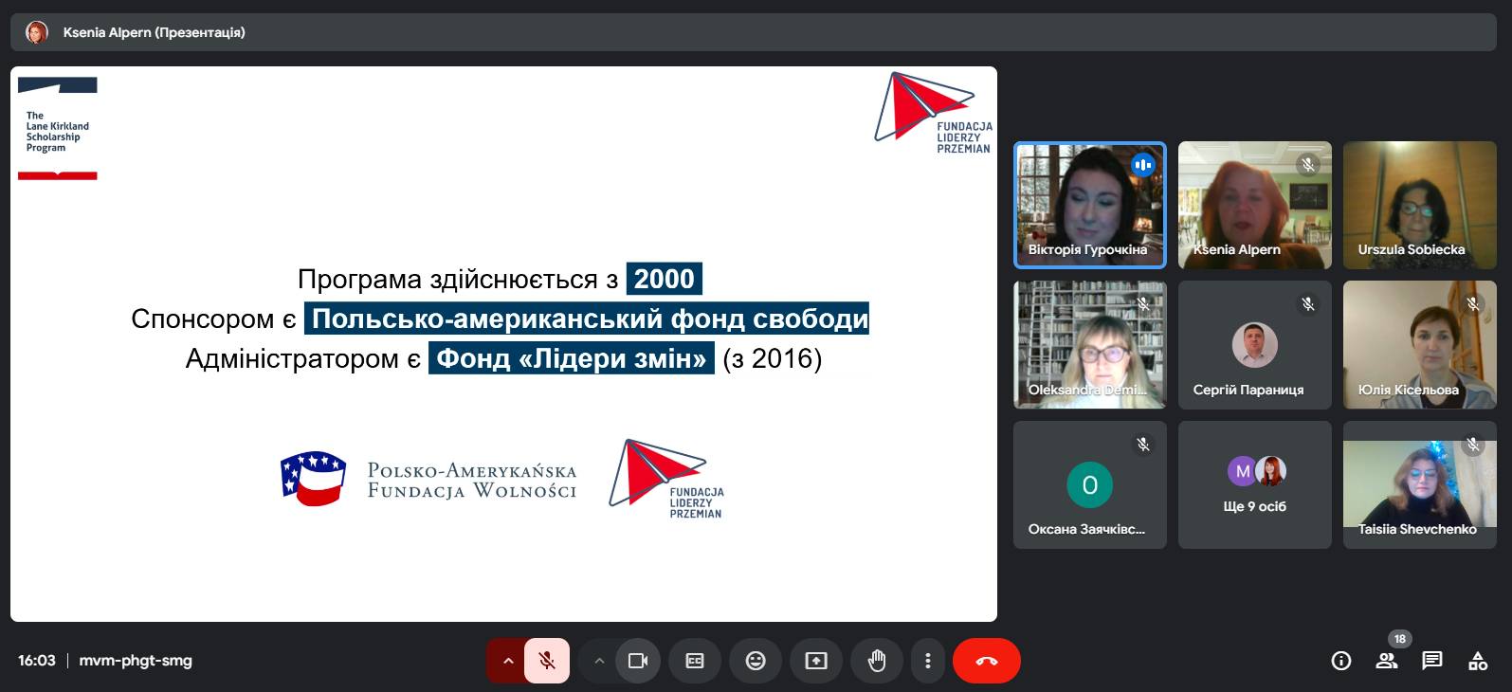Click Ksenia Alpern avatar in top bar
Viewport: 1512px width, 692px height.
point(37,32)
